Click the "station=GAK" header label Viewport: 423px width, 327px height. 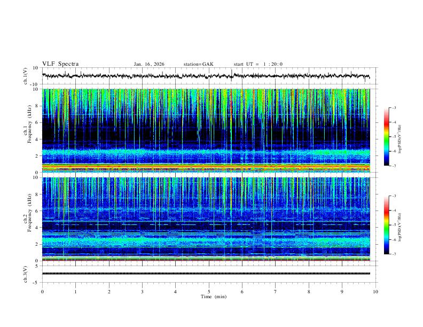pyautogui.click(x=198, y=64)
